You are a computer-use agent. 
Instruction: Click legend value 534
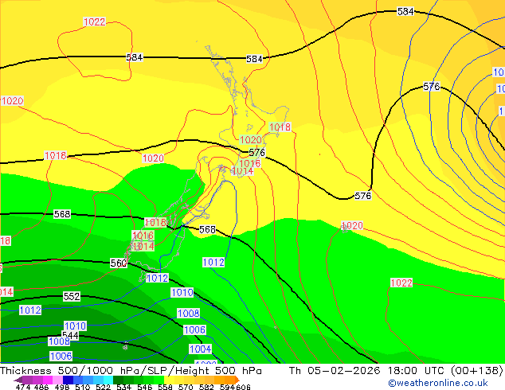point(123,387)
